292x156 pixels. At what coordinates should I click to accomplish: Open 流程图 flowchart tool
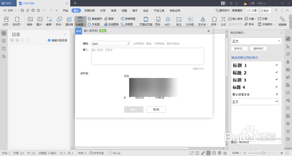click(x=127, y=24)
